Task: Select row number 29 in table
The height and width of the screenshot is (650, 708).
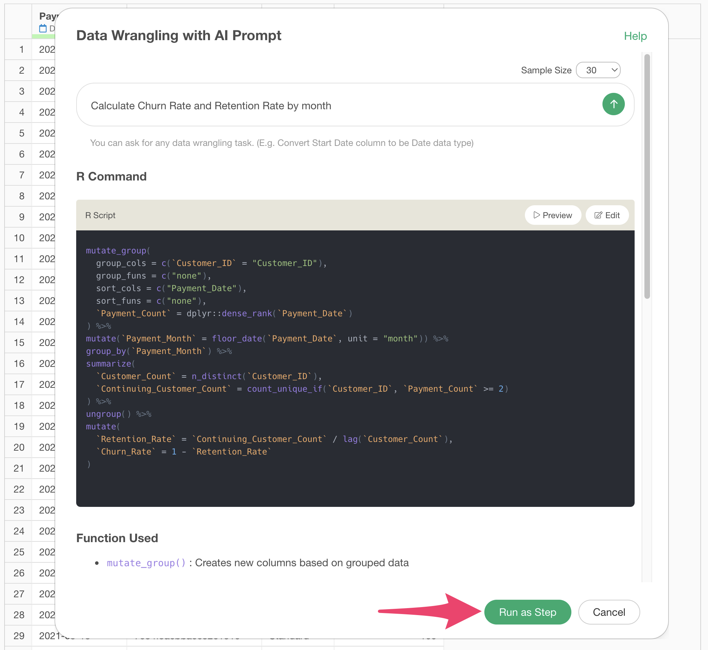Action: click(19, 636)
